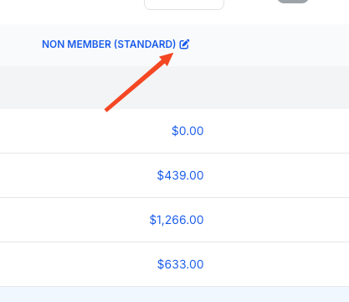Click the gray rounded button at top right
This screenshot has height=302, width=349.
tap(293, 2)
